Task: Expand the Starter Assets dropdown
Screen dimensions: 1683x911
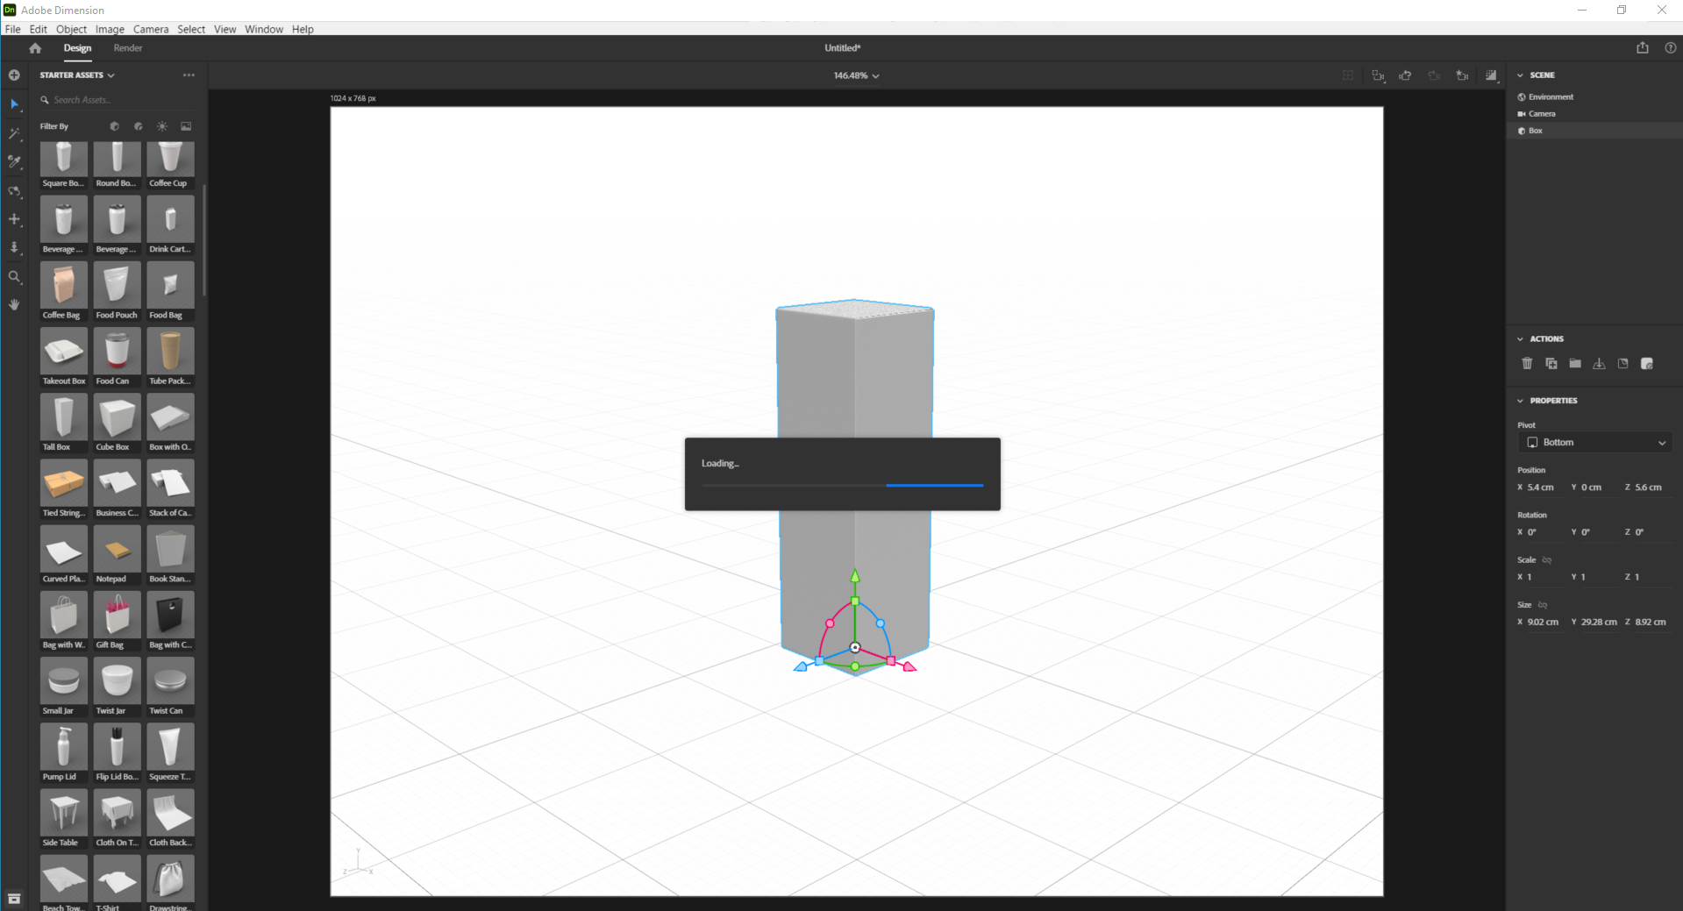Action: click(111, 75)
